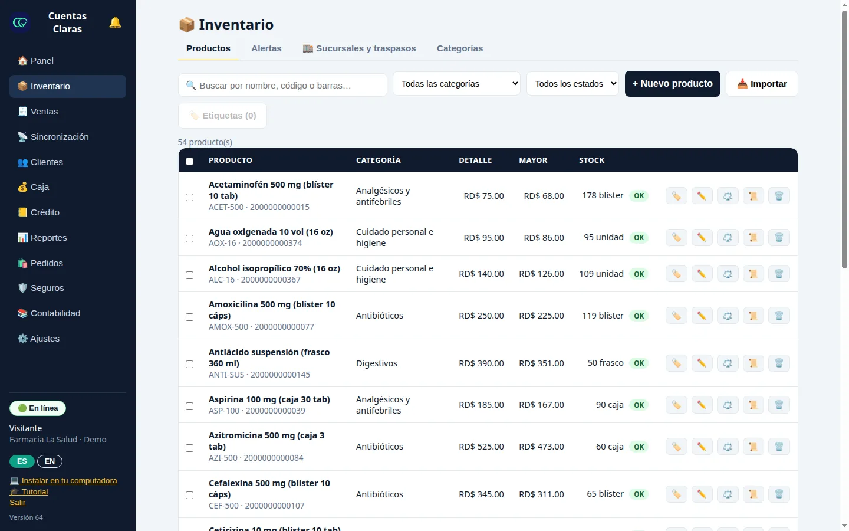The width and height of the screenshot is (849, 531).
Task: Check the Alcohol isopropílico row checkbox
Action: (189, 275)
